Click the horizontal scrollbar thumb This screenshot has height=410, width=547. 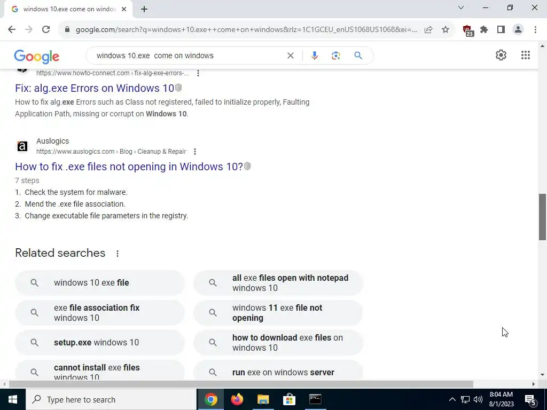[241, 384]
